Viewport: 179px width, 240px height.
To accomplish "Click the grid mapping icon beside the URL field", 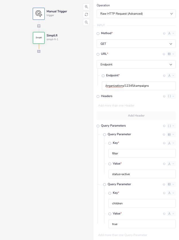I will coord(169,54).
